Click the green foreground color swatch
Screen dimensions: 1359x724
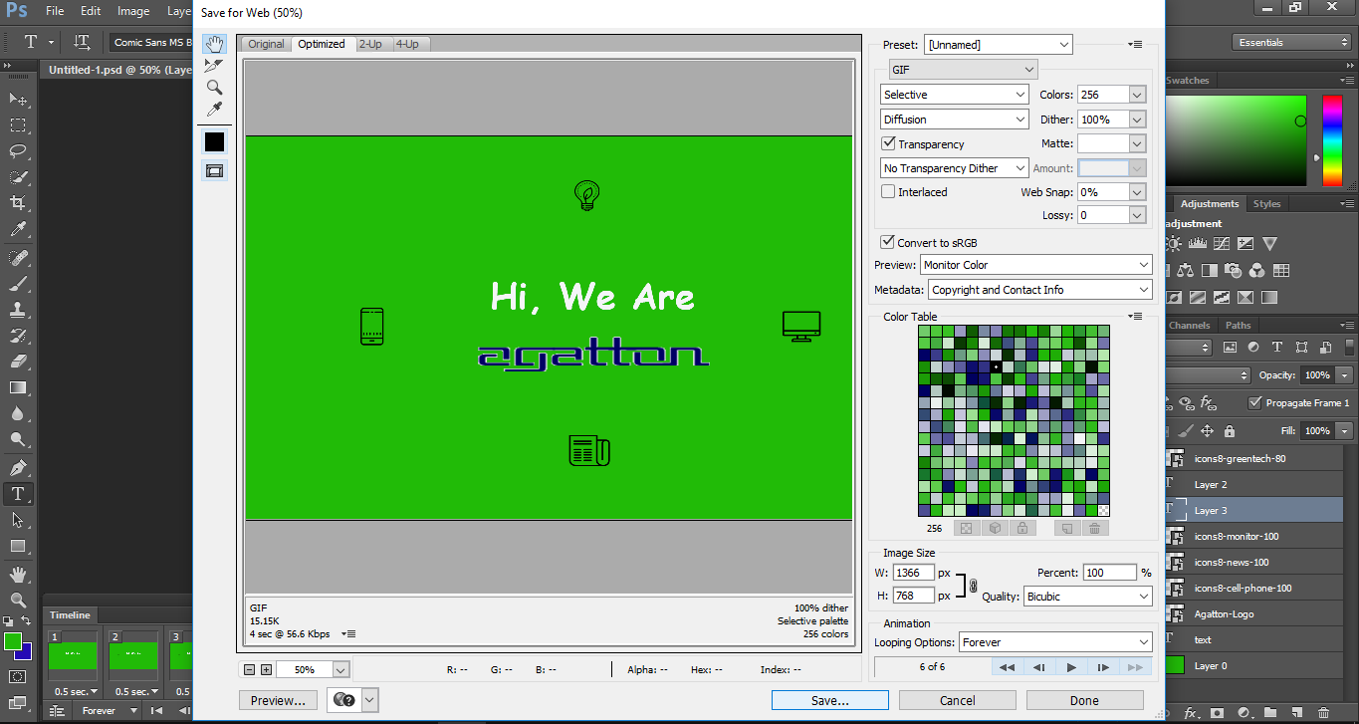coord(13,641)
